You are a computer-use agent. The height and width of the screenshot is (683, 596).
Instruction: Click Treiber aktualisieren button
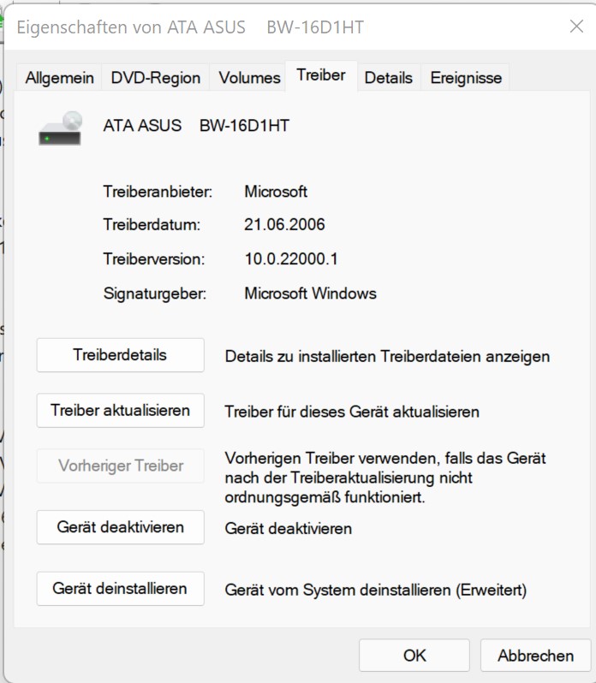[x=120, y=410]
